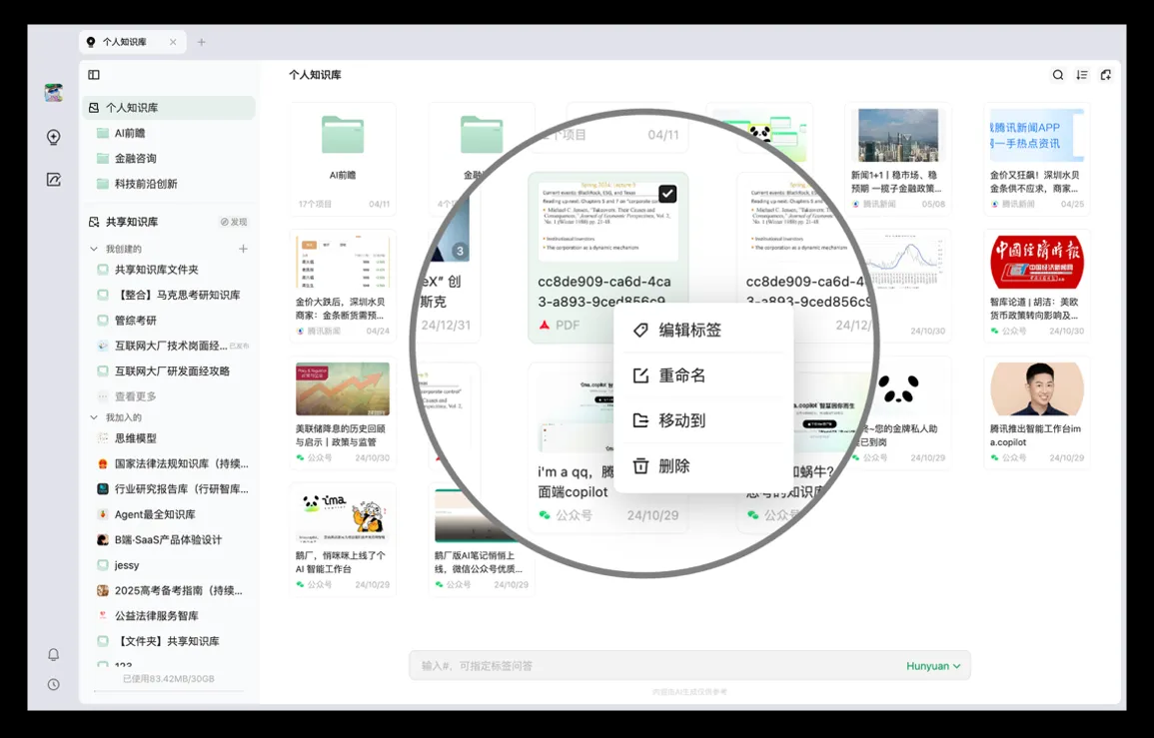Choose 重命名 in the context menu

[681, 375]
